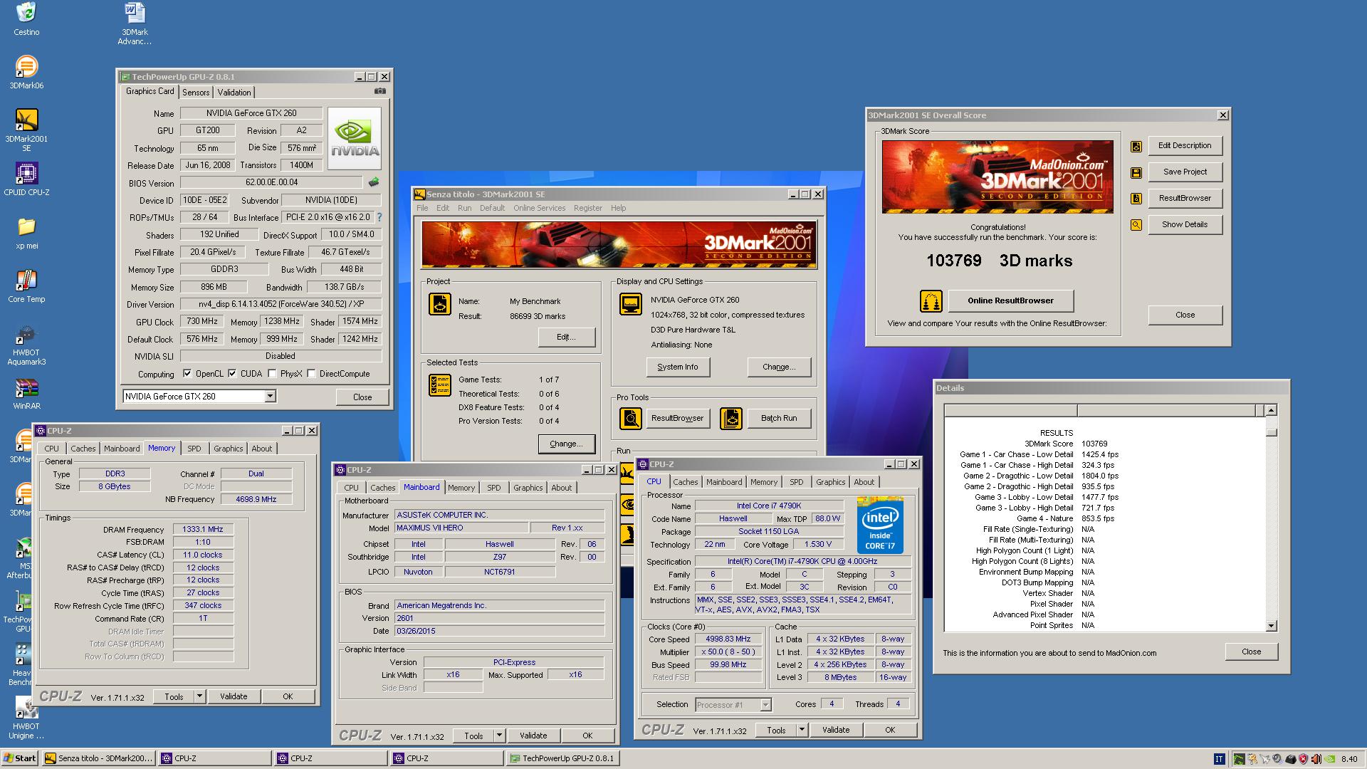Open the xp mei folder

coord(26,233)
